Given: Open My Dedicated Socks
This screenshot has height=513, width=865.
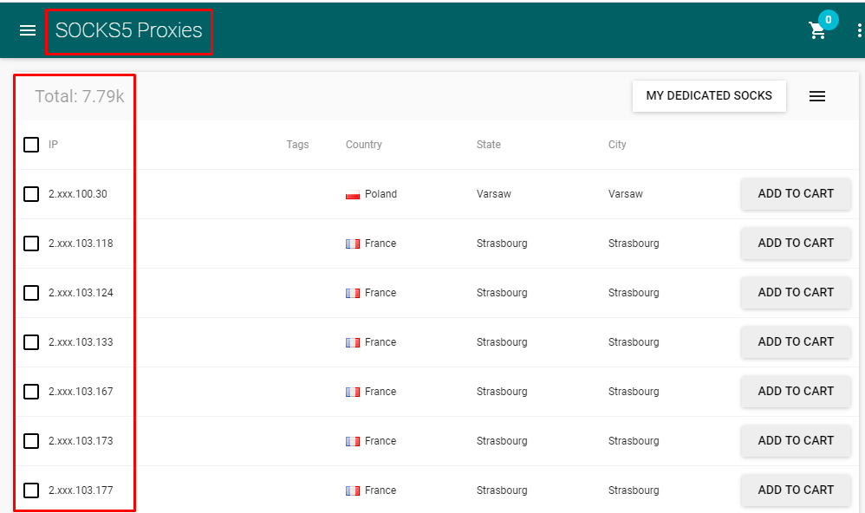Looking at the screenshot, I should (x=709, y=96).
